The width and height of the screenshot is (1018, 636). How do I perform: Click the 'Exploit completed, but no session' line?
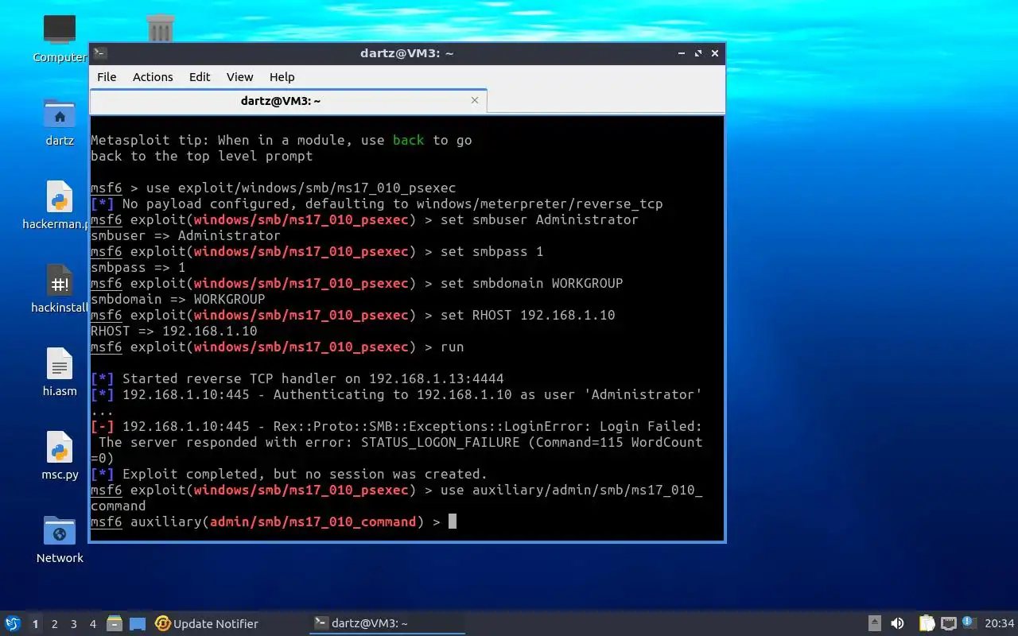point(289,474)
